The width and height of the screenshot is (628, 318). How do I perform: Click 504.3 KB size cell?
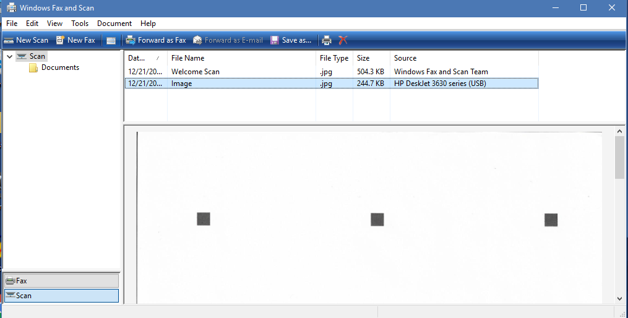[371, 72]
